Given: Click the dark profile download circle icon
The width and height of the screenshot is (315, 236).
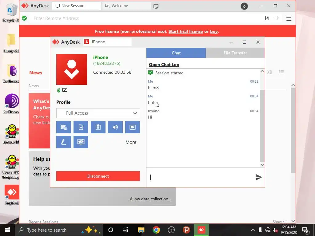Looking at the screenshot, I should tap(244, 6).
